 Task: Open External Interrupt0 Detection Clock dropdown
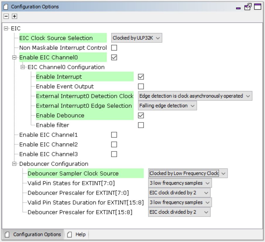click(195, 96)
